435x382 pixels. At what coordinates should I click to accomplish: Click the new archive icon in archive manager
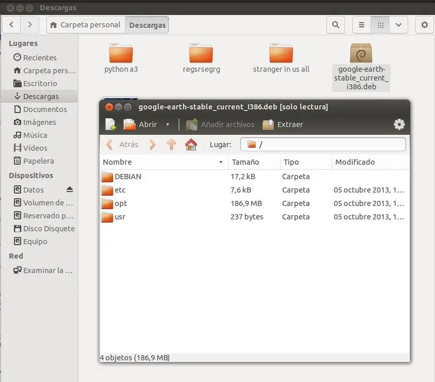tap(111, 124)
